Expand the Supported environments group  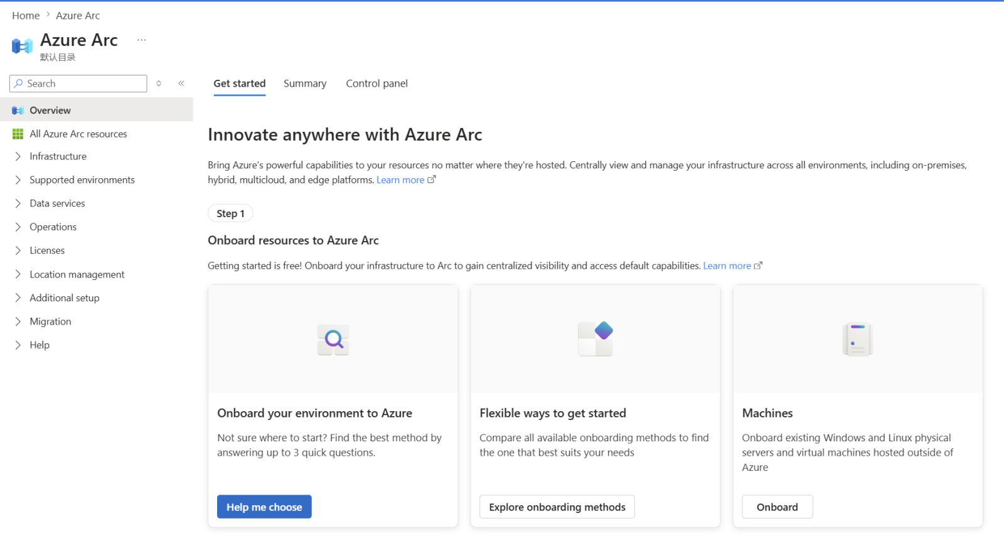tap(18, 180)
